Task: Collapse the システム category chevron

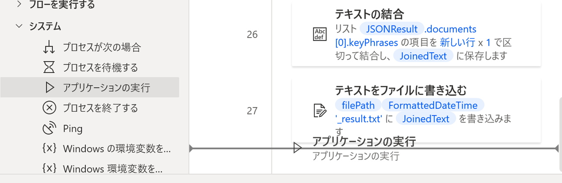Action: [19, 26]
